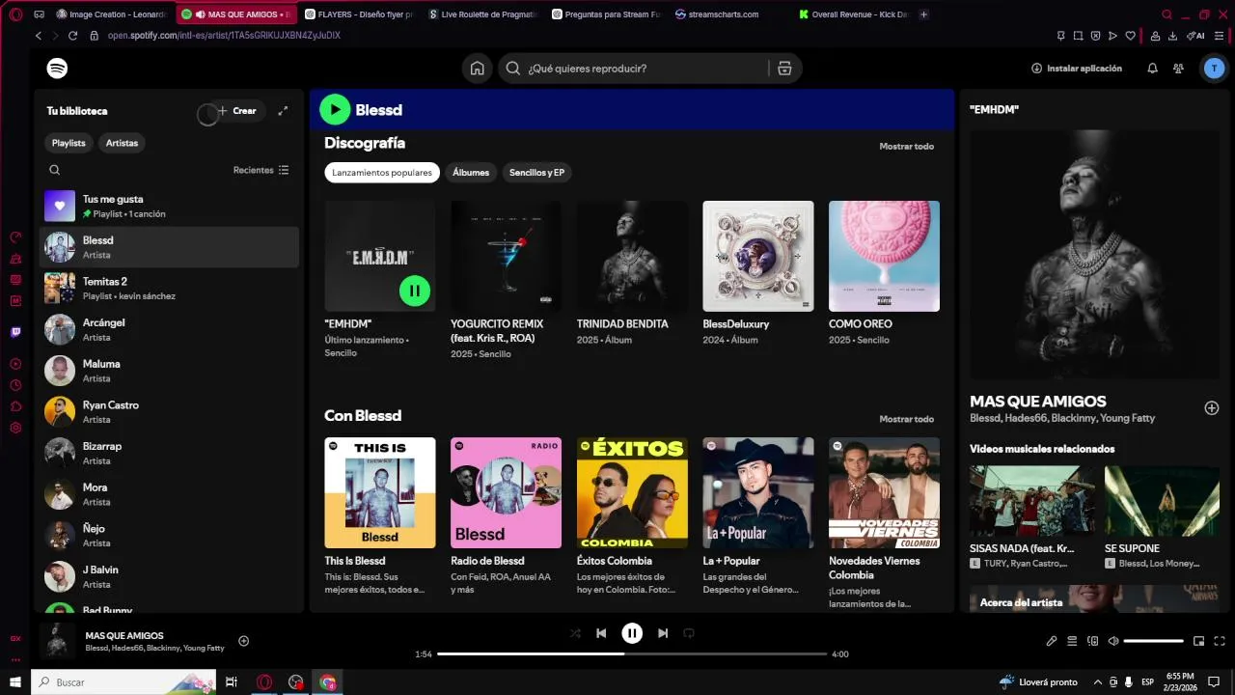Switch to Sencillos y EP filter
The image size is (1235, 695).
tap(536, 173)
